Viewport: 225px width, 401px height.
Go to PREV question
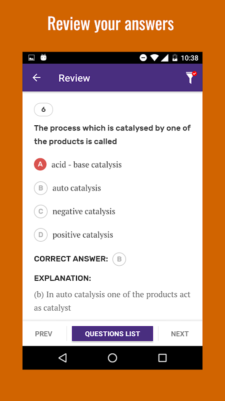pos(43,334)
